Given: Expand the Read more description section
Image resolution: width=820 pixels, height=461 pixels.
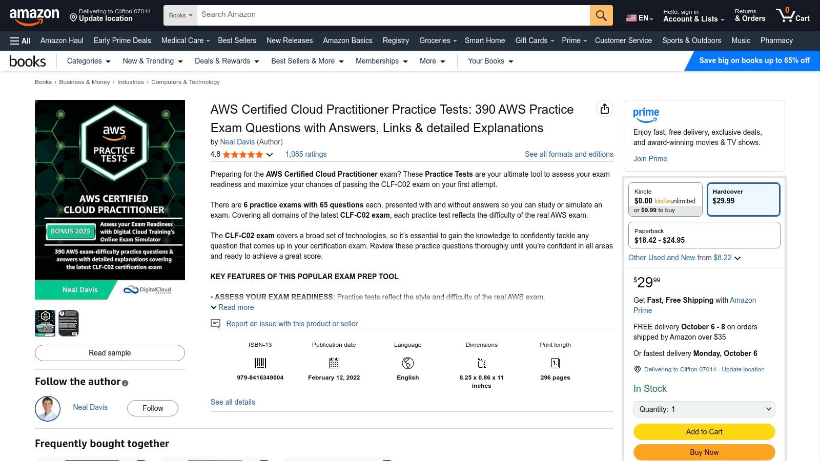Looking at the screenshot, I should point(232,307).
